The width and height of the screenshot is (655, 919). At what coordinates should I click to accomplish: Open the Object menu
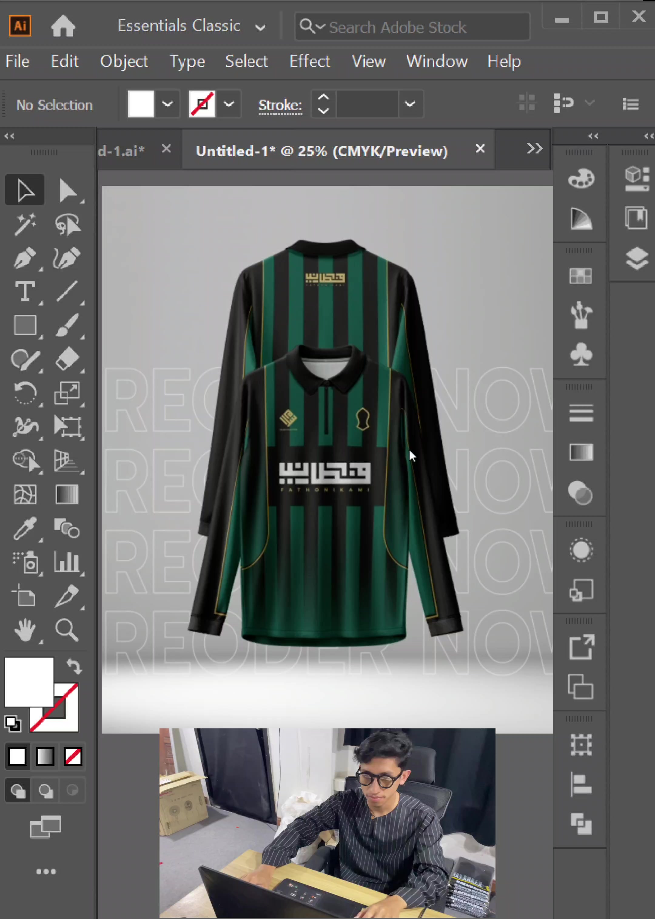pyautogui.click(x=124, y=61)
